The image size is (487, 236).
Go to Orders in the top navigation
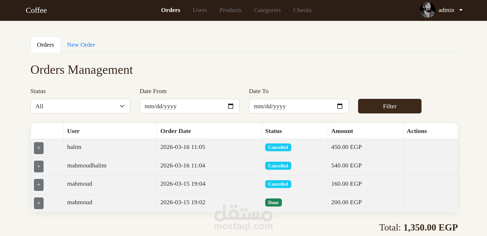point(171,10)
